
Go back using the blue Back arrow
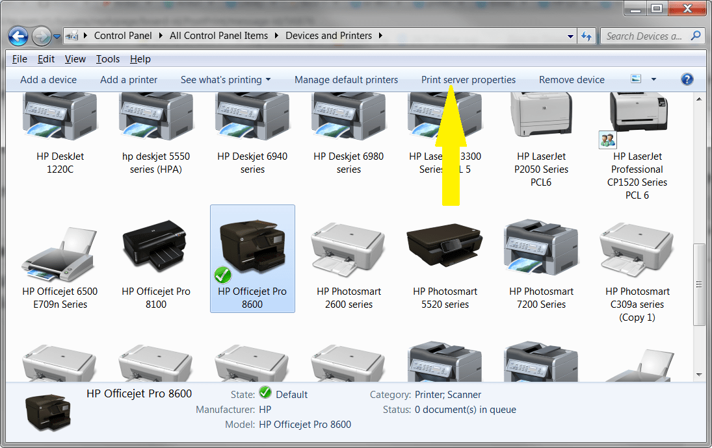pyautogui.click(x=18, y=36)
